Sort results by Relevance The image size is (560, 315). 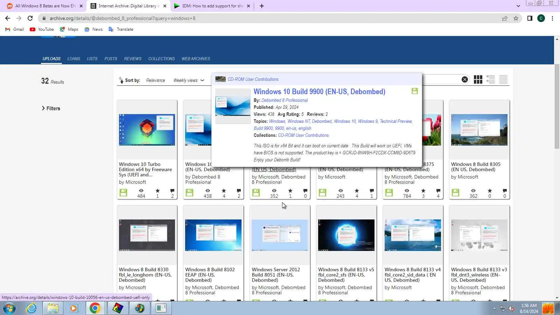(155, 80)
